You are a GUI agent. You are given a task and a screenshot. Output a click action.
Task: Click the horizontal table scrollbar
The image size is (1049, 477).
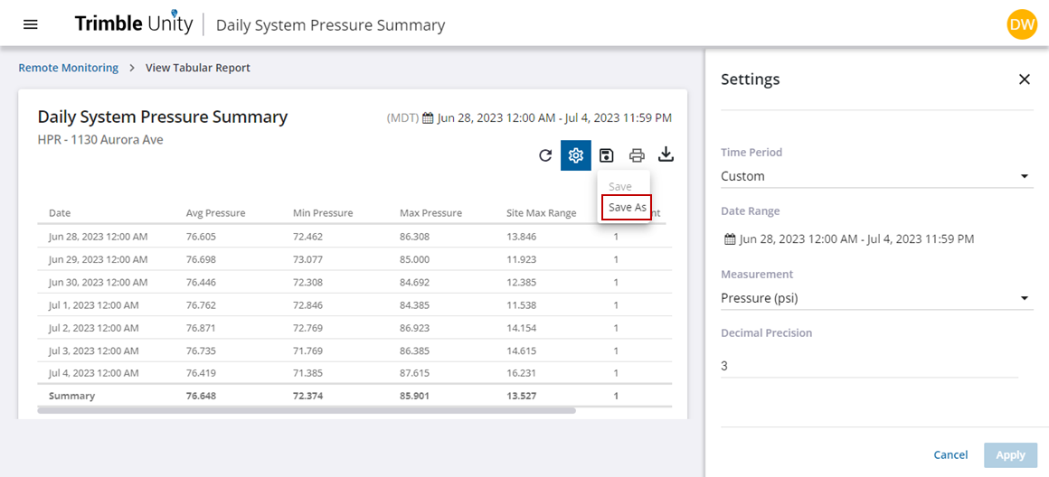(x=307, y=410)
